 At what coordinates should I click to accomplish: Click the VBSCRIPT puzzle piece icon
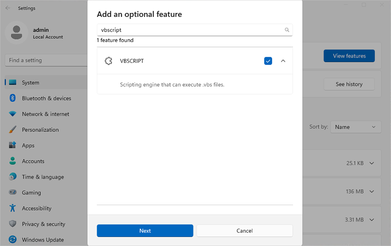[109, 61]
